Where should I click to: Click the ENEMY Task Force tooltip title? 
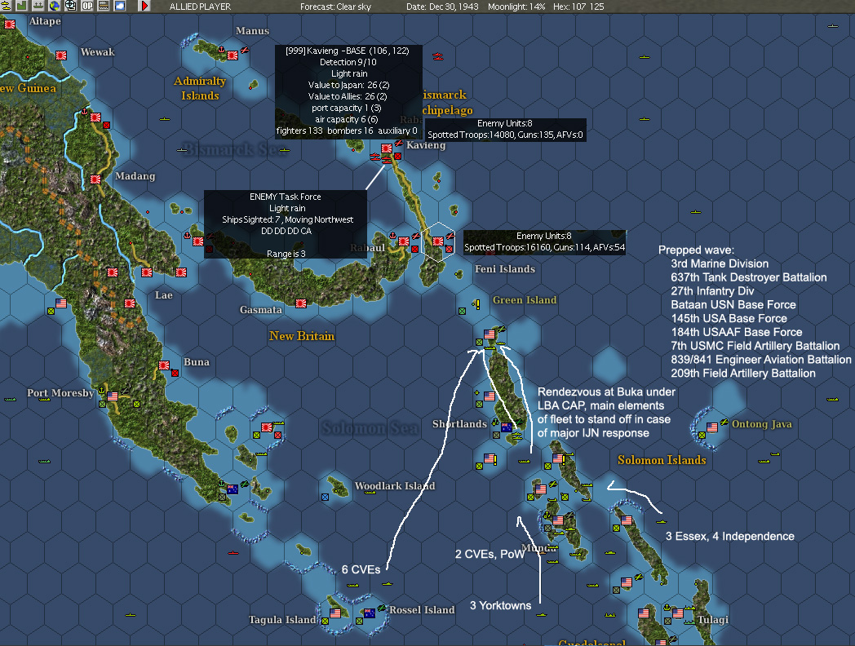click(286, 197)
